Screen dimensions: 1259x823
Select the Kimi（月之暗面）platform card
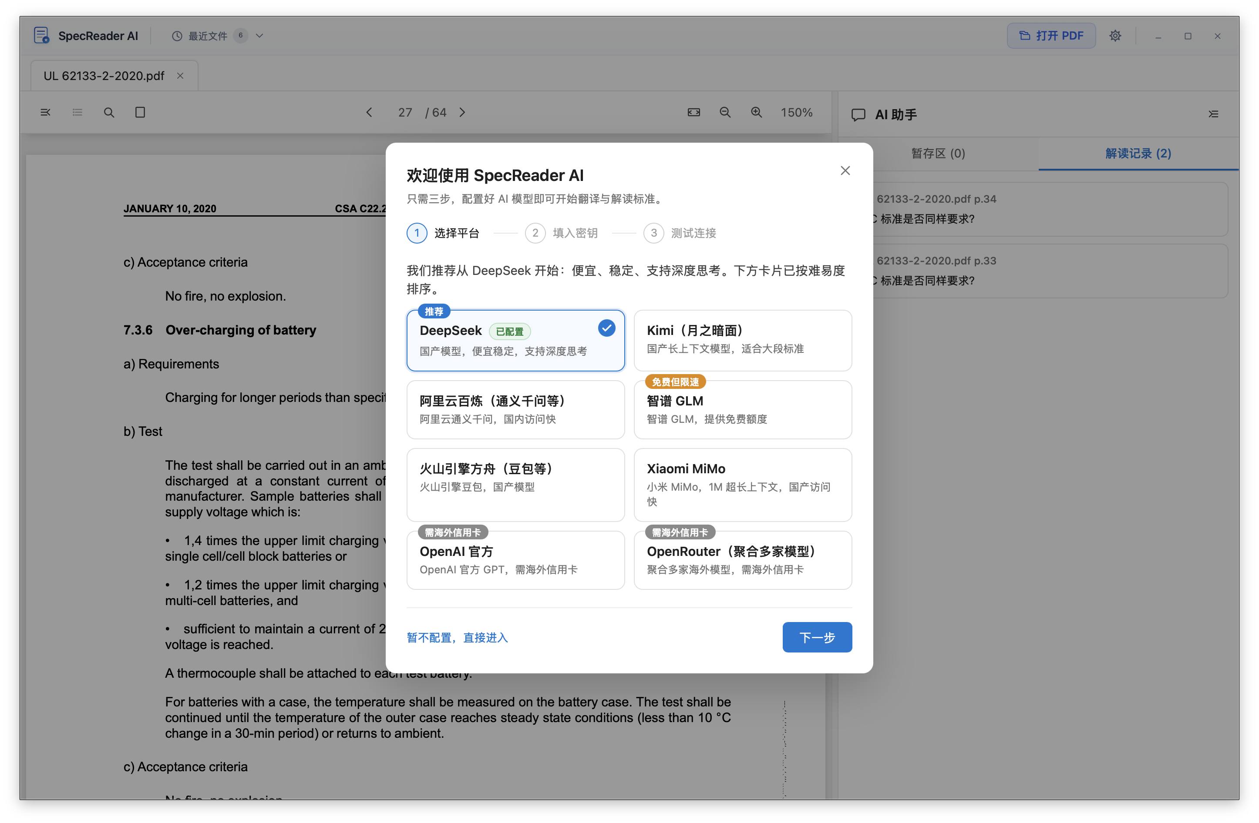pyautogui.click(x=743, y=341)
